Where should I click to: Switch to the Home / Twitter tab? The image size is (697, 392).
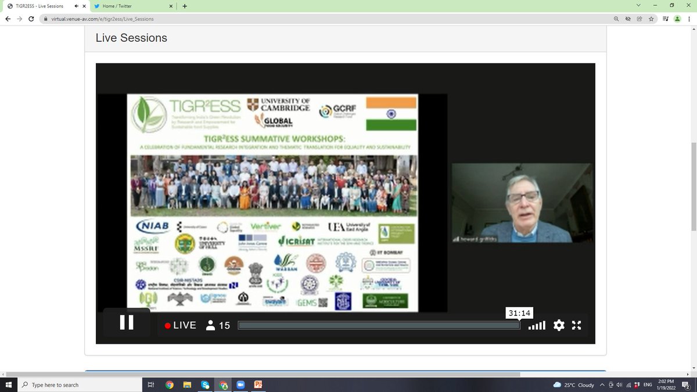(x=132, y=6)
